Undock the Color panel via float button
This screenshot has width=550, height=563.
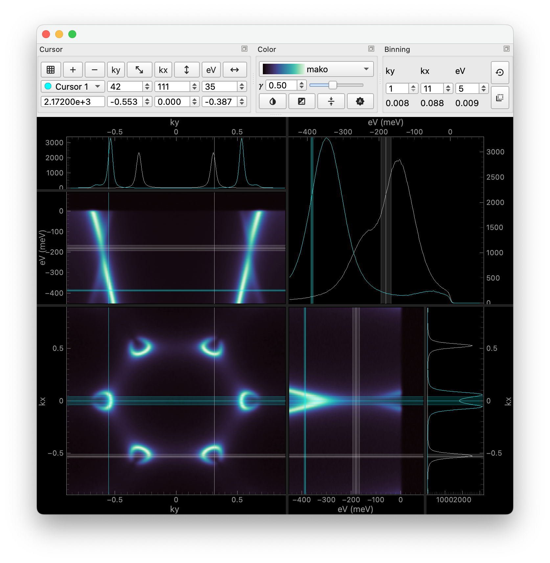pyautogui.click(x=371, y=49)
